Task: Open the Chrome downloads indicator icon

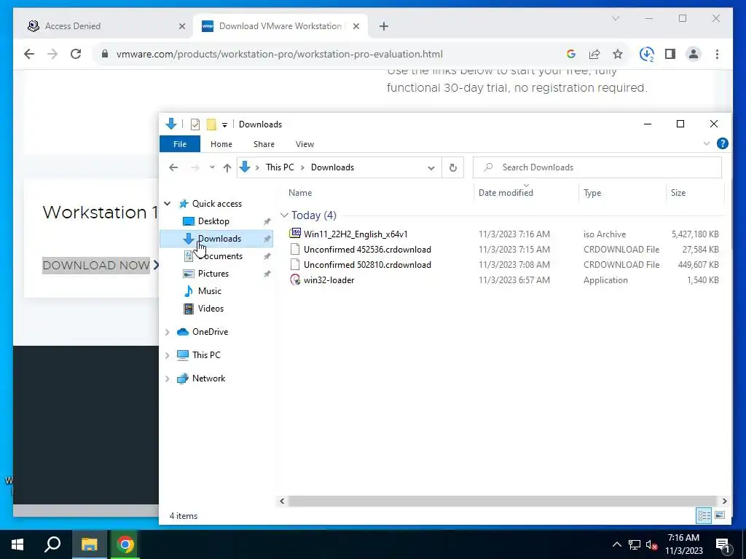Action: (x=646, y=54)
